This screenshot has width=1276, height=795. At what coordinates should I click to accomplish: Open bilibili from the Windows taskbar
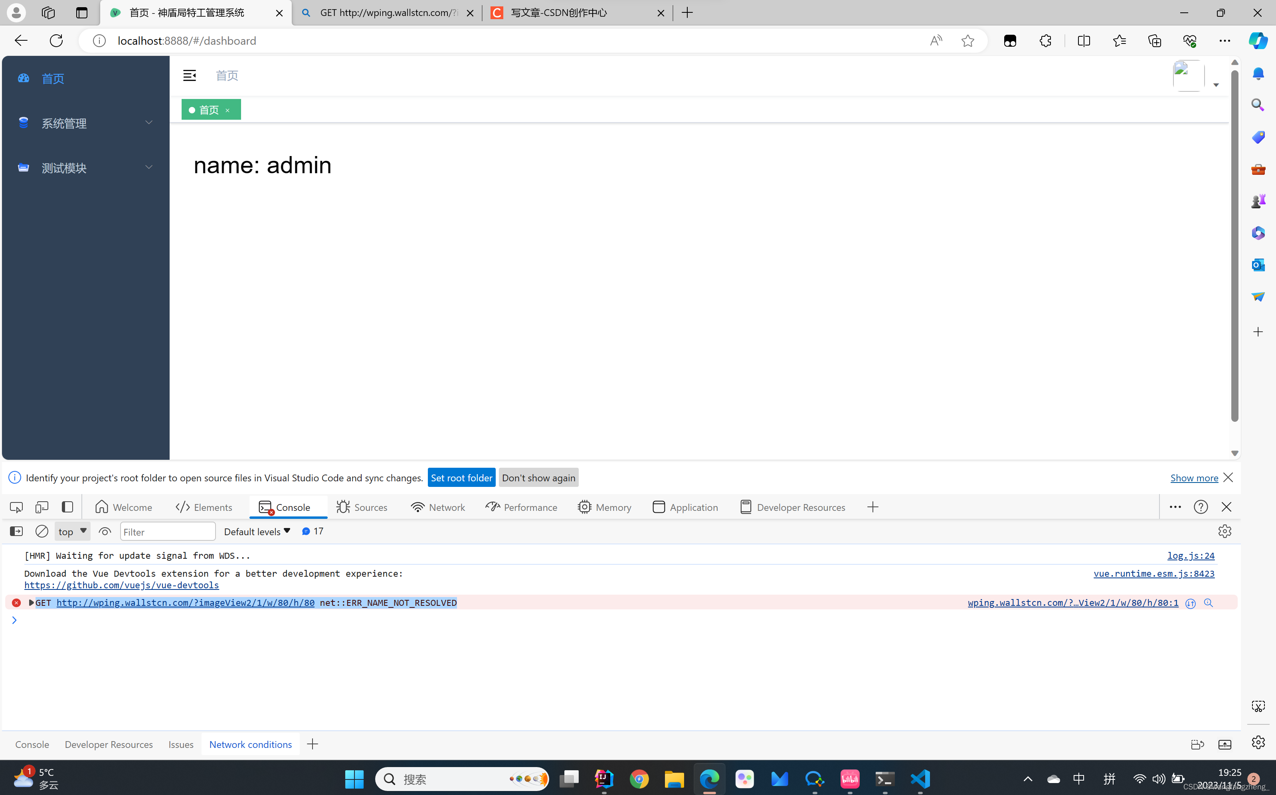850,779
